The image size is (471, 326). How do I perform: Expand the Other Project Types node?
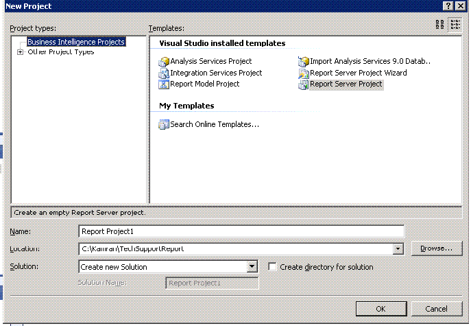point(20,52)
